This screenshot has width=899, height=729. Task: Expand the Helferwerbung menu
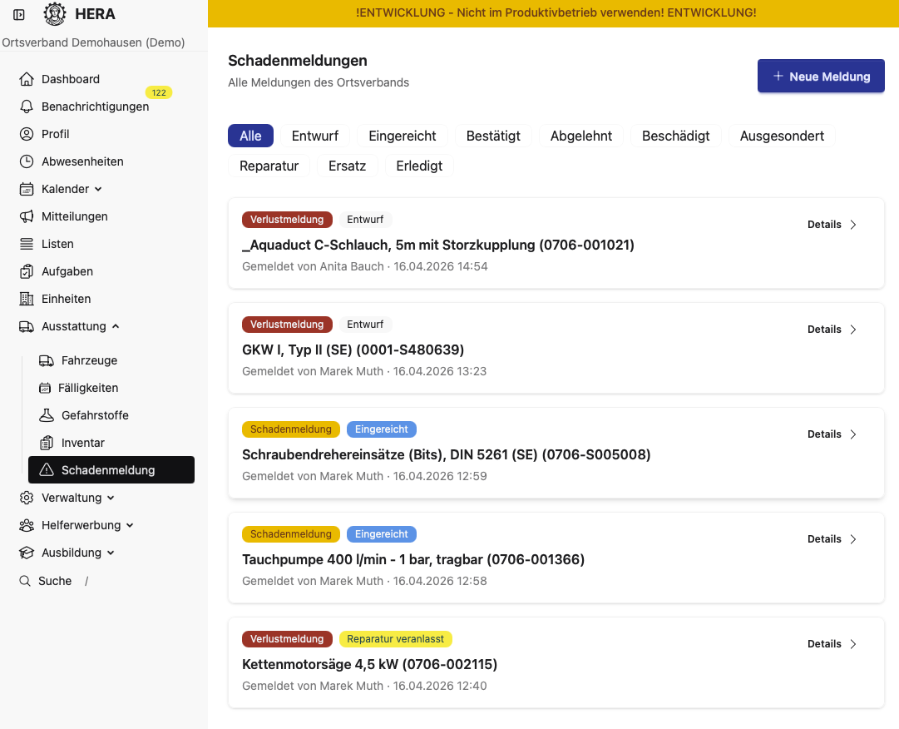coord(130,525)
